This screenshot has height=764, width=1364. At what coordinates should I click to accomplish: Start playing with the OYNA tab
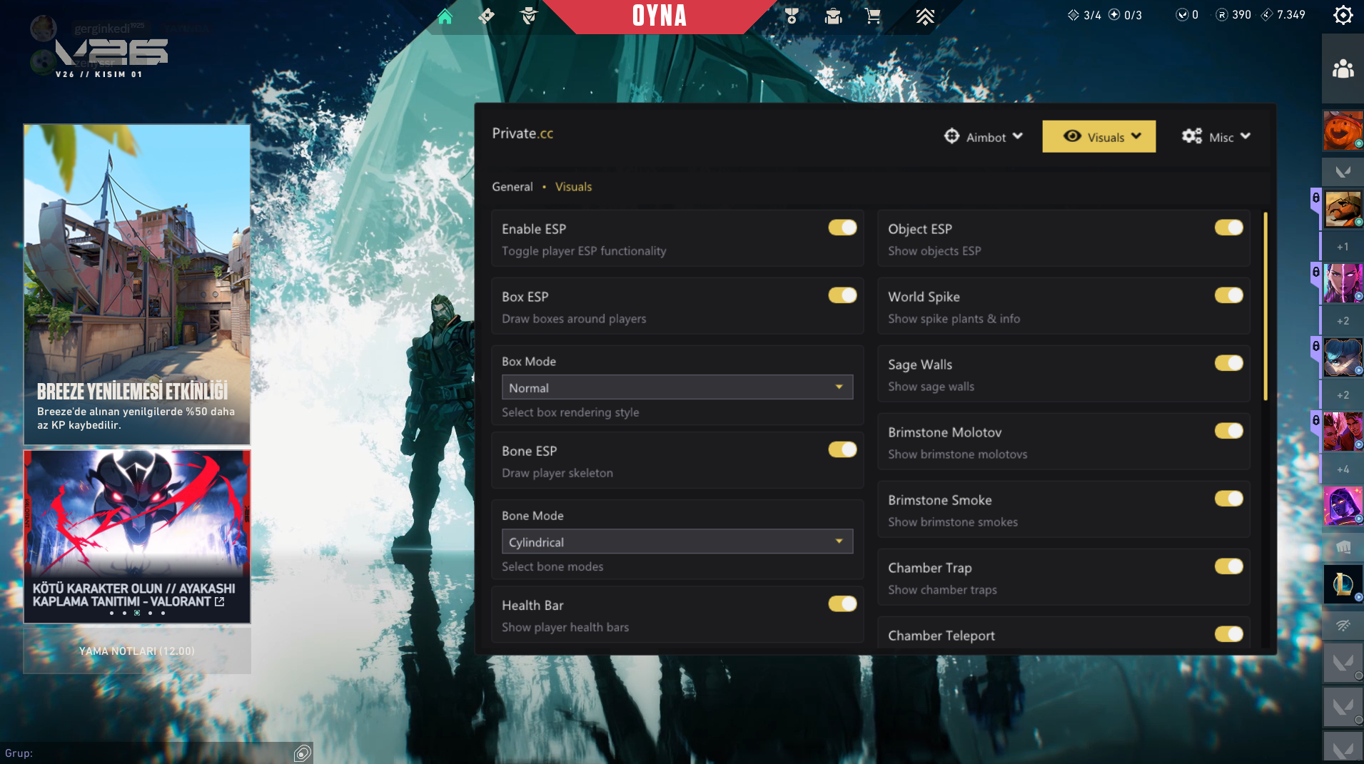(x=660, y=16)
